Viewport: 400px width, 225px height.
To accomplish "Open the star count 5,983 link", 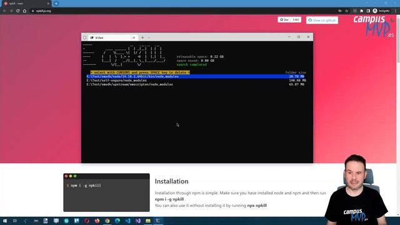I will coord(296,19).
